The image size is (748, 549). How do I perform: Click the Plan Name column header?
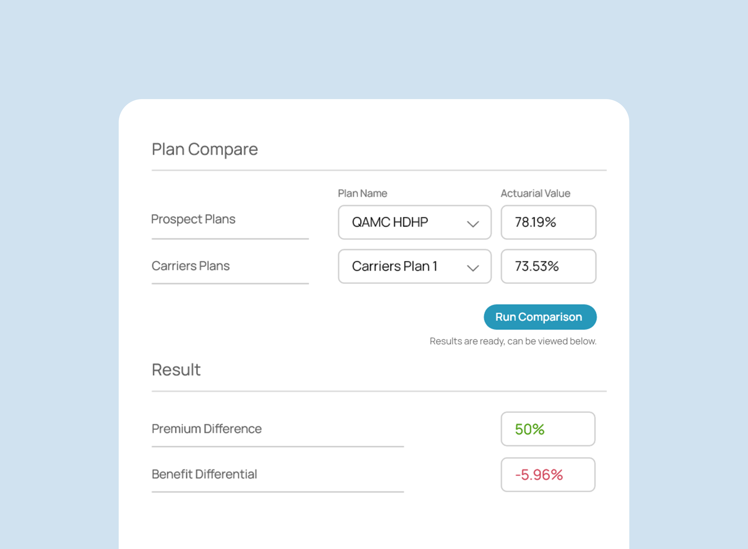click(363, 193)
